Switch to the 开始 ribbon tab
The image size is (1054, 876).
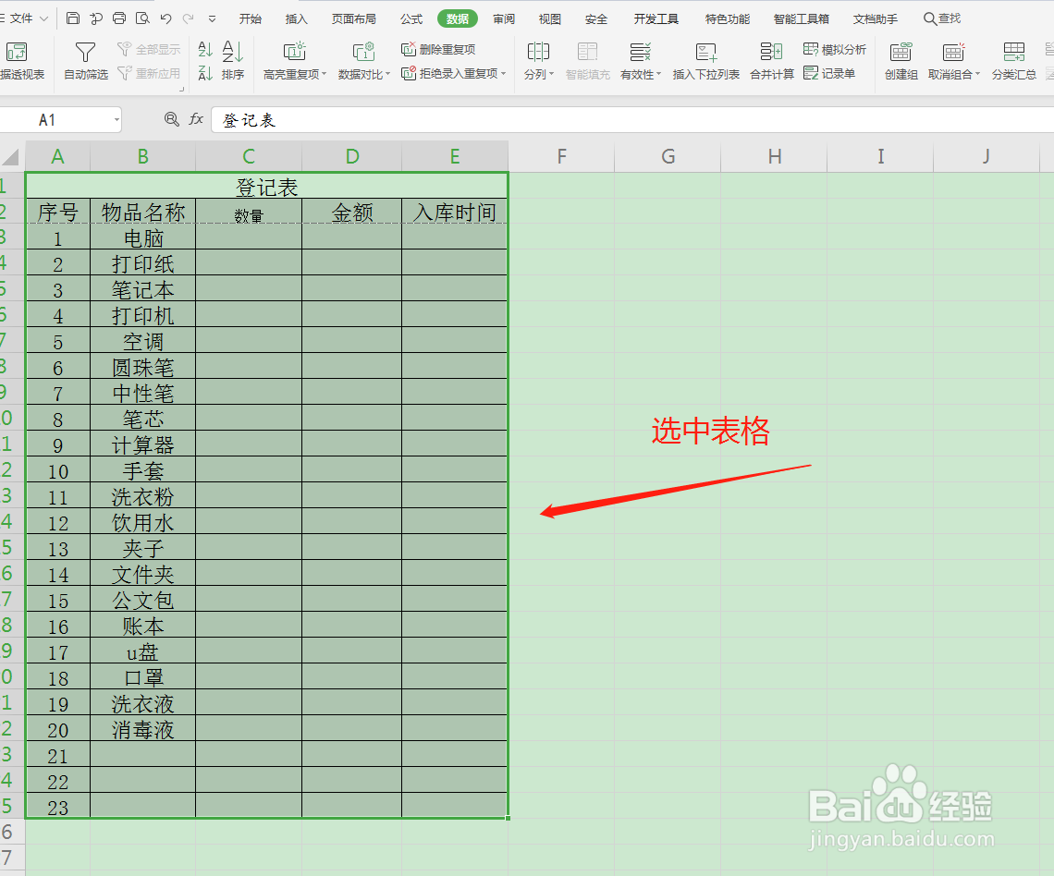(x=250, y=18)
